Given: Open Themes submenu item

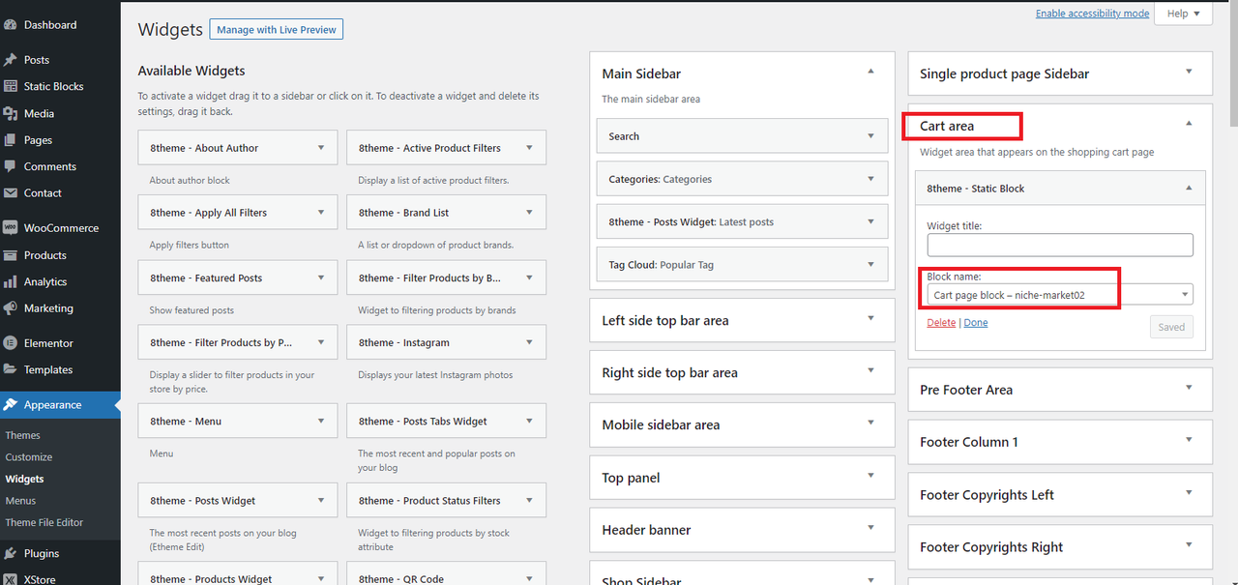Looking at the screenshot, I should click(22, 435).
